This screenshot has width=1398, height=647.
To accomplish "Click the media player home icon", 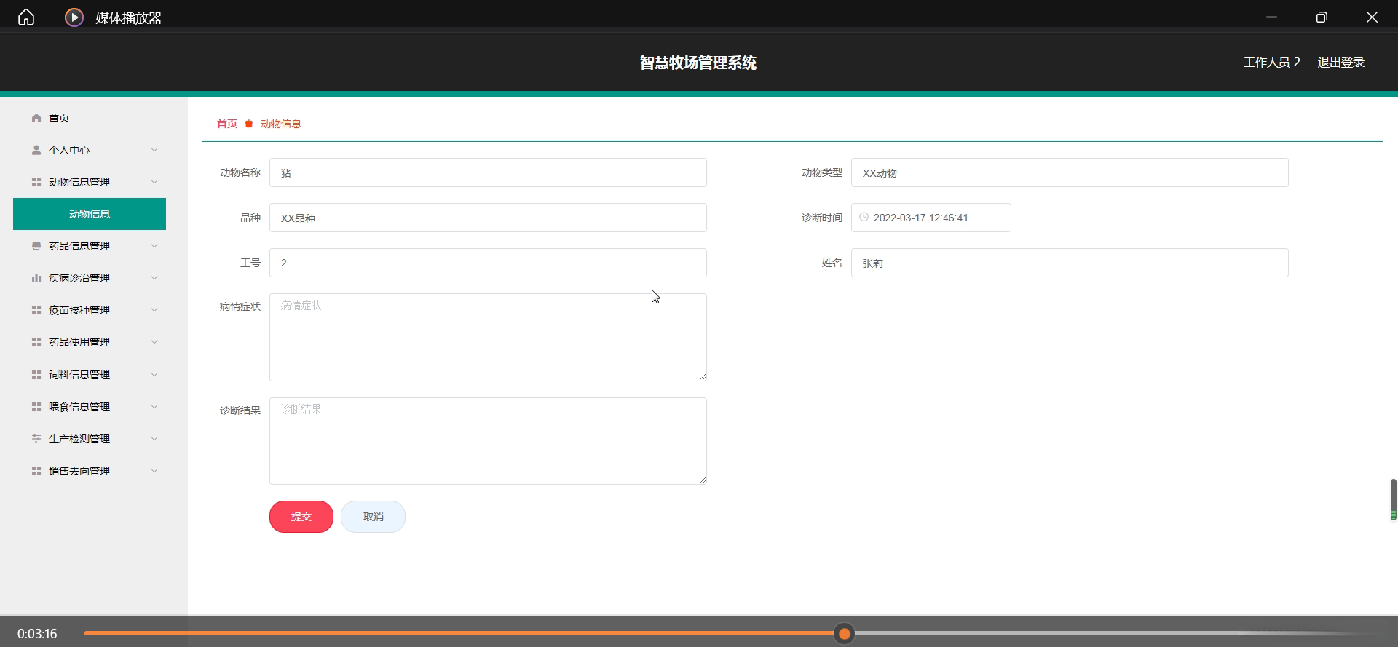I will click(x=26, y=17).
